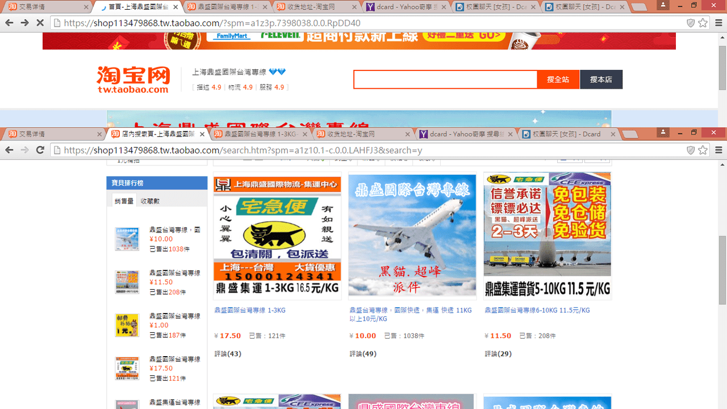Switch to 鼎盛國際台灣專線 1-3KG tab in lower window
This screenshot has height=409, width=727.
[x=261, y=134]
